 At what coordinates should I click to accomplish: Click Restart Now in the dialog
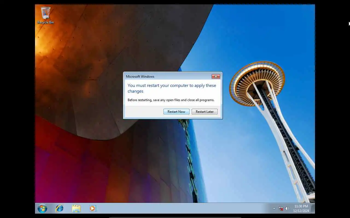176,112
